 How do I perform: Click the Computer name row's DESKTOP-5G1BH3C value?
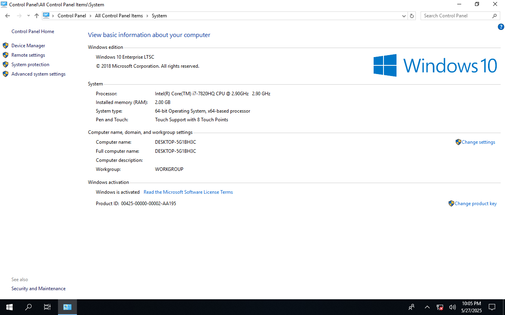click(176, 142)
